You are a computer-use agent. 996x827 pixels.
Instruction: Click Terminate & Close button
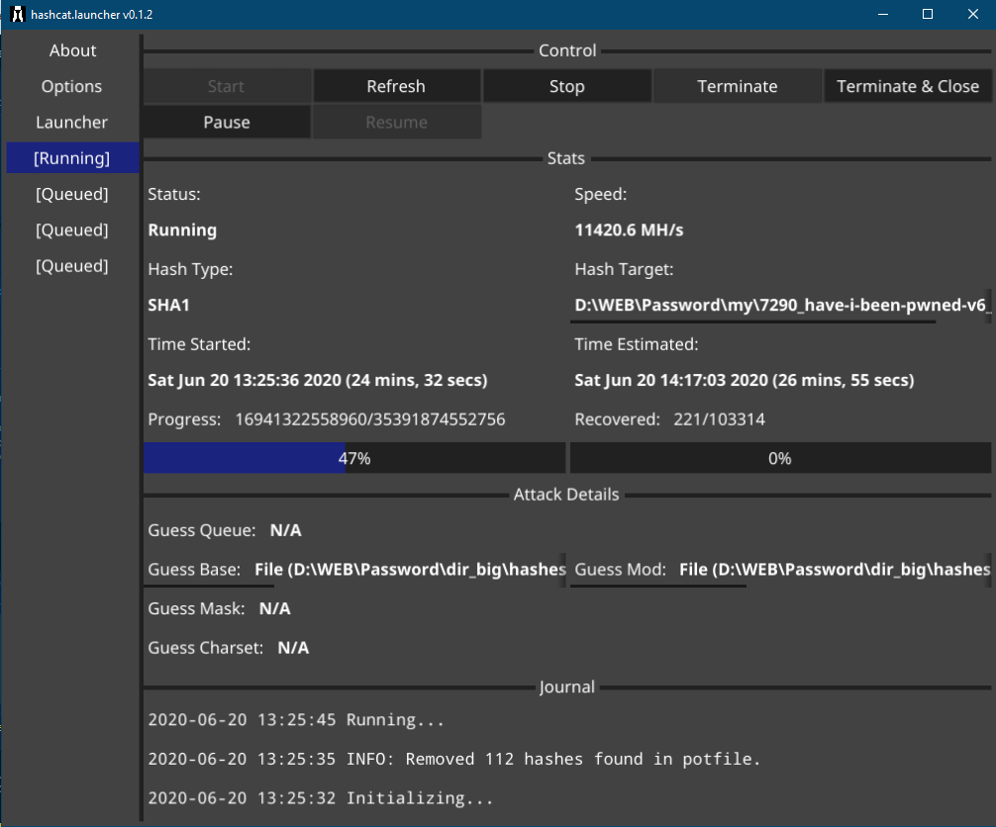(908, 86)
